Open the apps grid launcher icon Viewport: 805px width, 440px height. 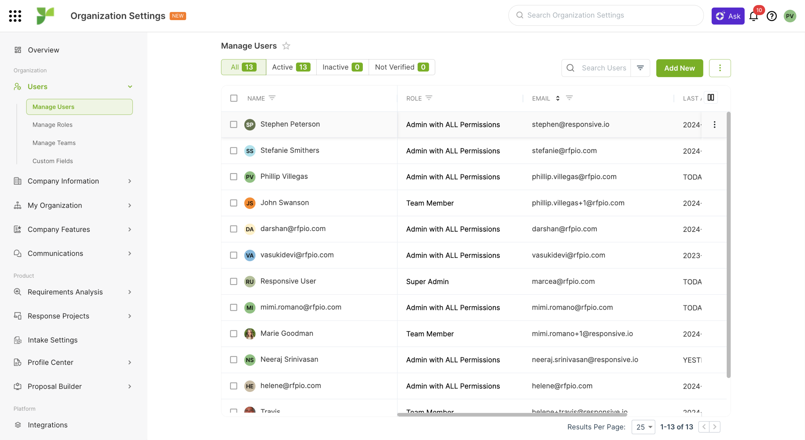[x=15, y=16]
